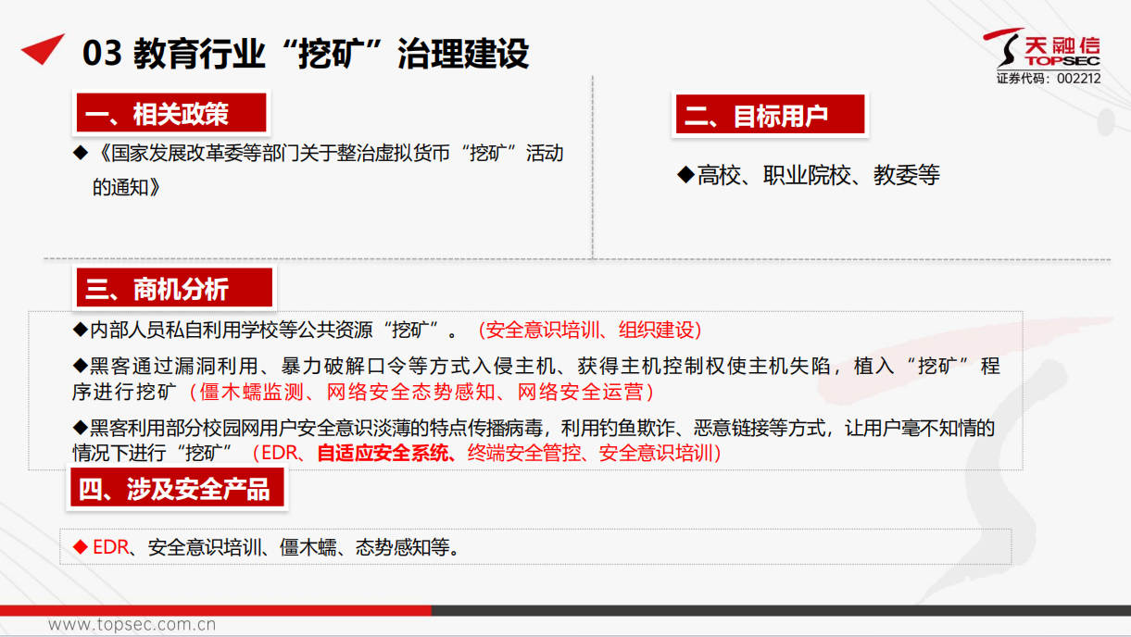Screen dimensions: 1131x637
Task: Click the red text '(安全意识培训、组织建设)'
Action: point(590,330)
